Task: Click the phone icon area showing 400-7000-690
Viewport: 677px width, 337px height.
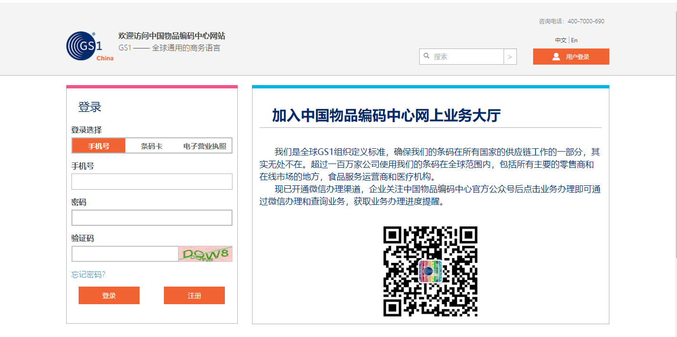Action: coord(571,21)
